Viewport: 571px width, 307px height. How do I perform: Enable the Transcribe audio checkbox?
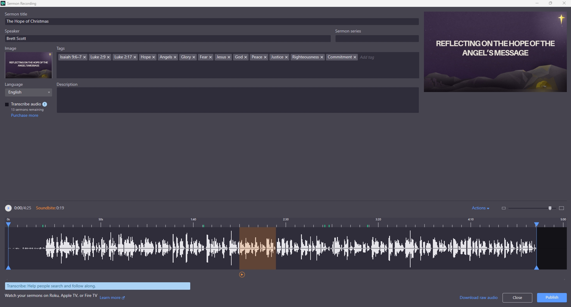7,105
